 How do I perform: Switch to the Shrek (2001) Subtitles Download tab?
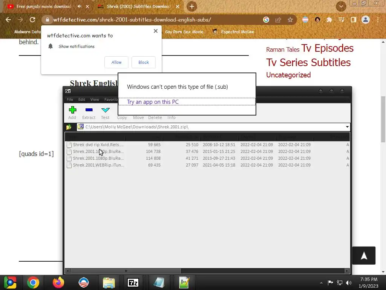138,6
